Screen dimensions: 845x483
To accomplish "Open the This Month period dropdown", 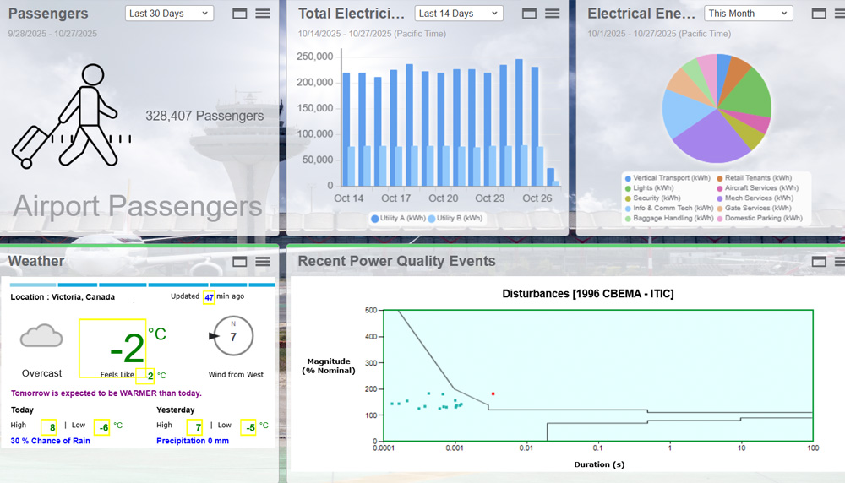I will (x=748, y=14).
